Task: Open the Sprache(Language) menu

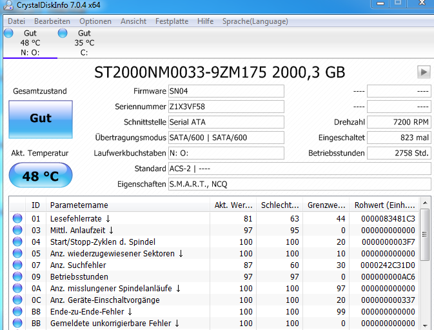Action: click(255, 21)
